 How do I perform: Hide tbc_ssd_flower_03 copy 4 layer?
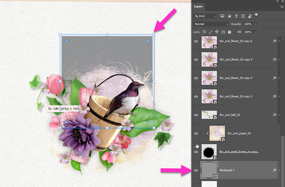(196, 78)
